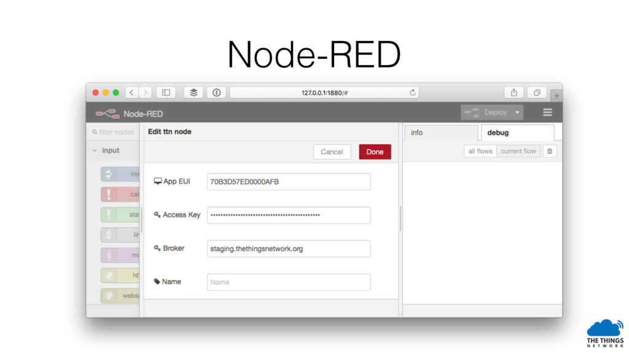Open the password manager toolbar icon

click(217, 93)
